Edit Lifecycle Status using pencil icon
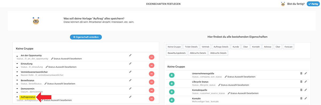Screen dimensions: 321x105 (x=306, y=82)
